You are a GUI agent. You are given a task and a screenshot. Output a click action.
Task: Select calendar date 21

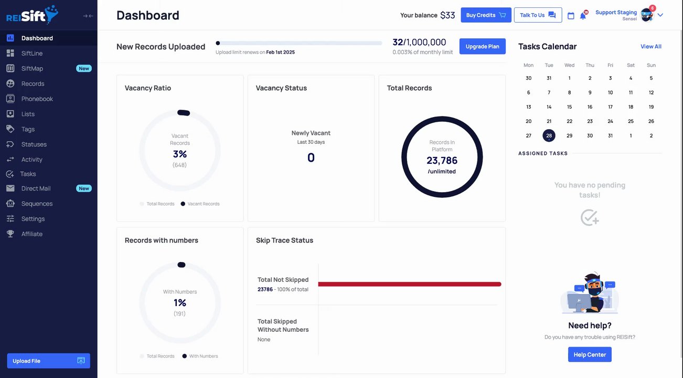coord(549,121)
